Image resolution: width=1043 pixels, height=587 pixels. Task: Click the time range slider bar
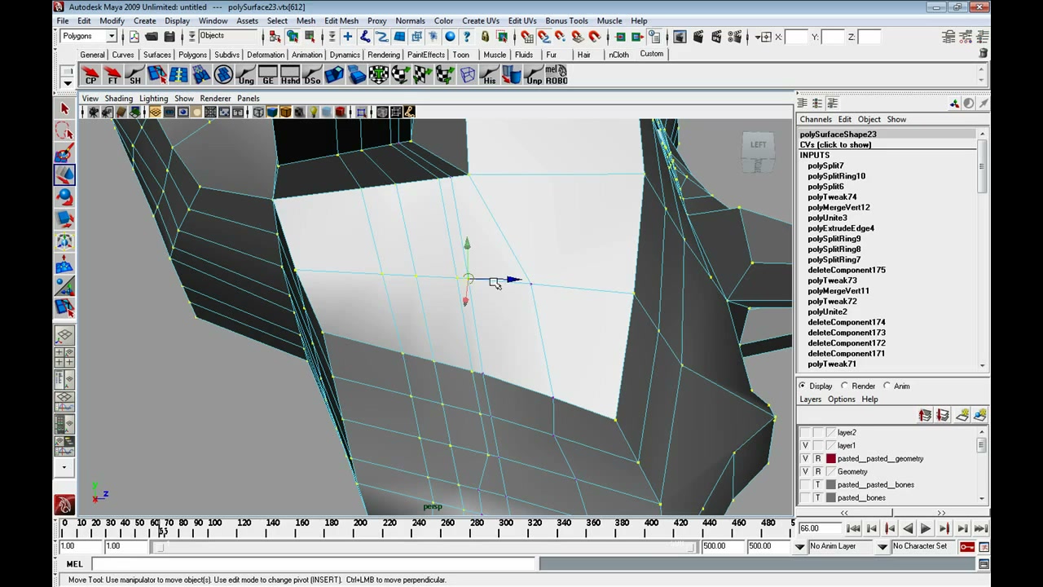[425, 546]
